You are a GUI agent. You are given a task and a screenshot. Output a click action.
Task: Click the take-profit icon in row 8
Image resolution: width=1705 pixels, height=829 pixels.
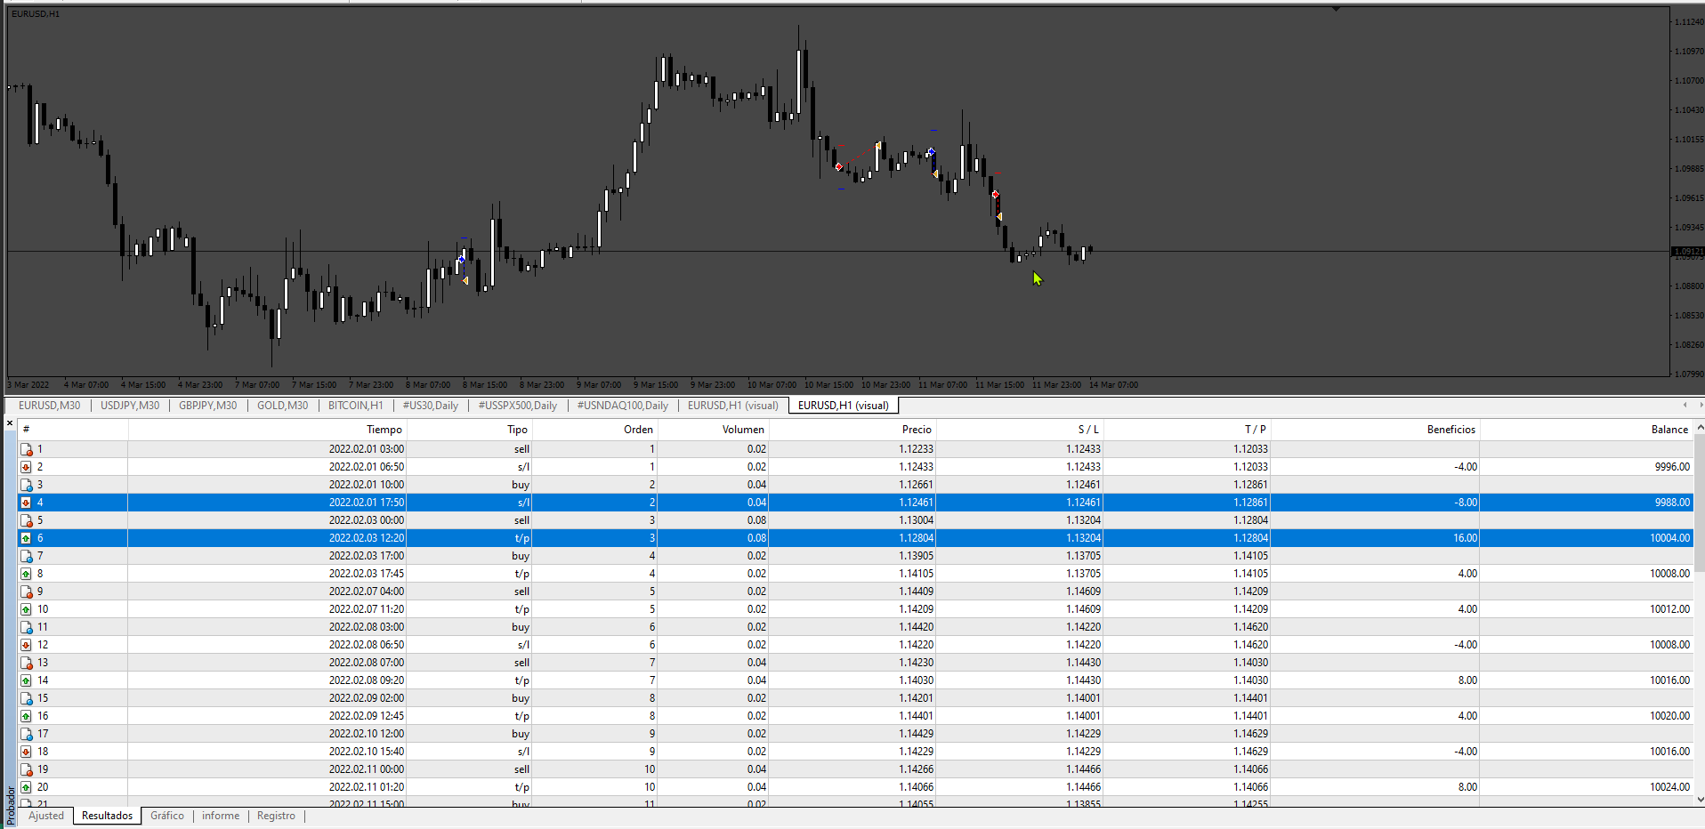click(x=27, y=574)
